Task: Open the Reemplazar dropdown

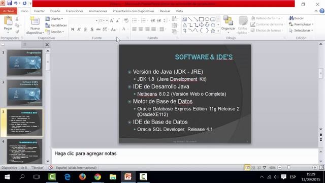Action: [301, 24]
